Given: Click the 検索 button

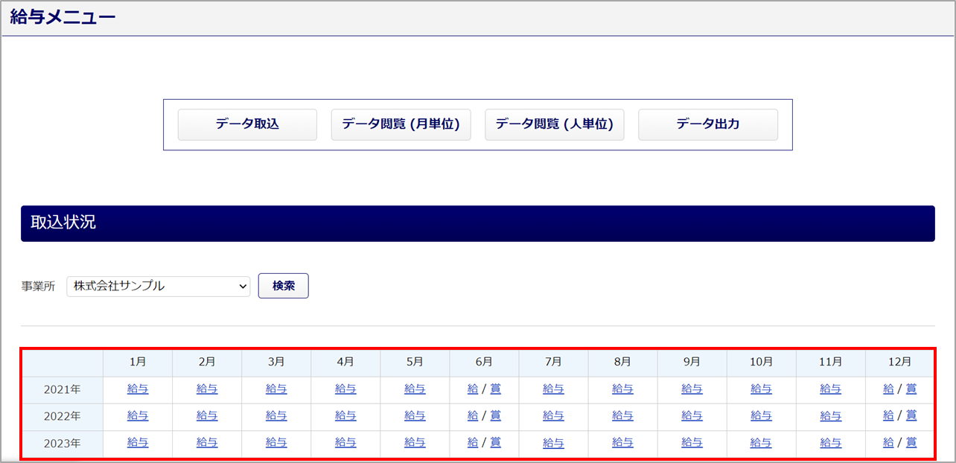Looking at the screenshot, I should 284,286.
